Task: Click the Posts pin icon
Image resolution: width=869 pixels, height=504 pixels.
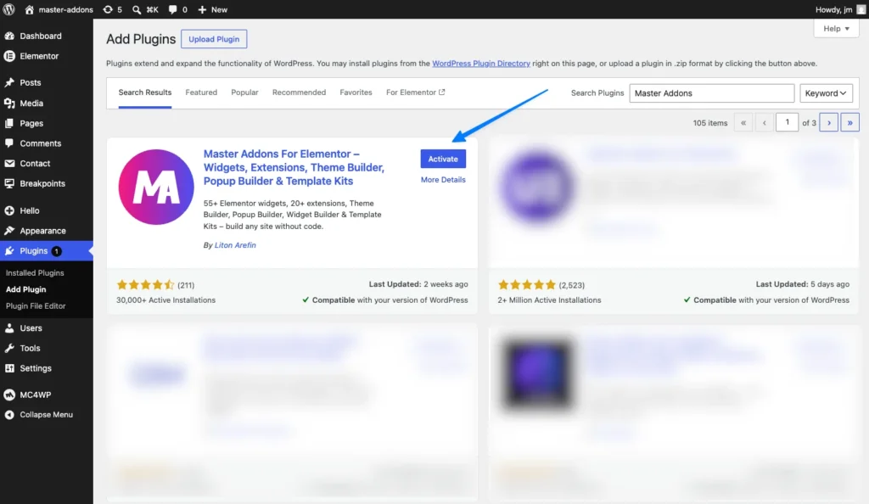Action: point(9,82)
